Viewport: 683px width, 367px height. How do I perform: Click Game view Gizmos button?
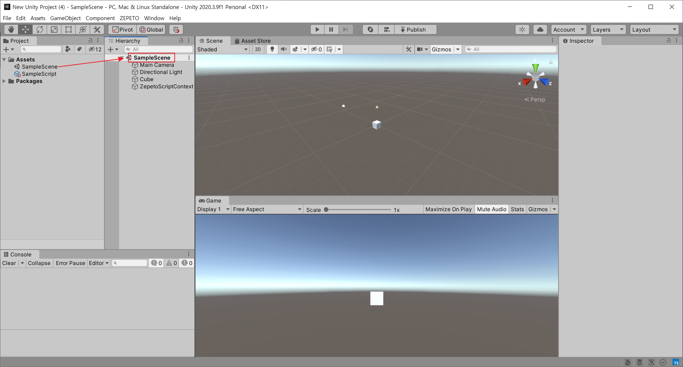click(538, 209)
